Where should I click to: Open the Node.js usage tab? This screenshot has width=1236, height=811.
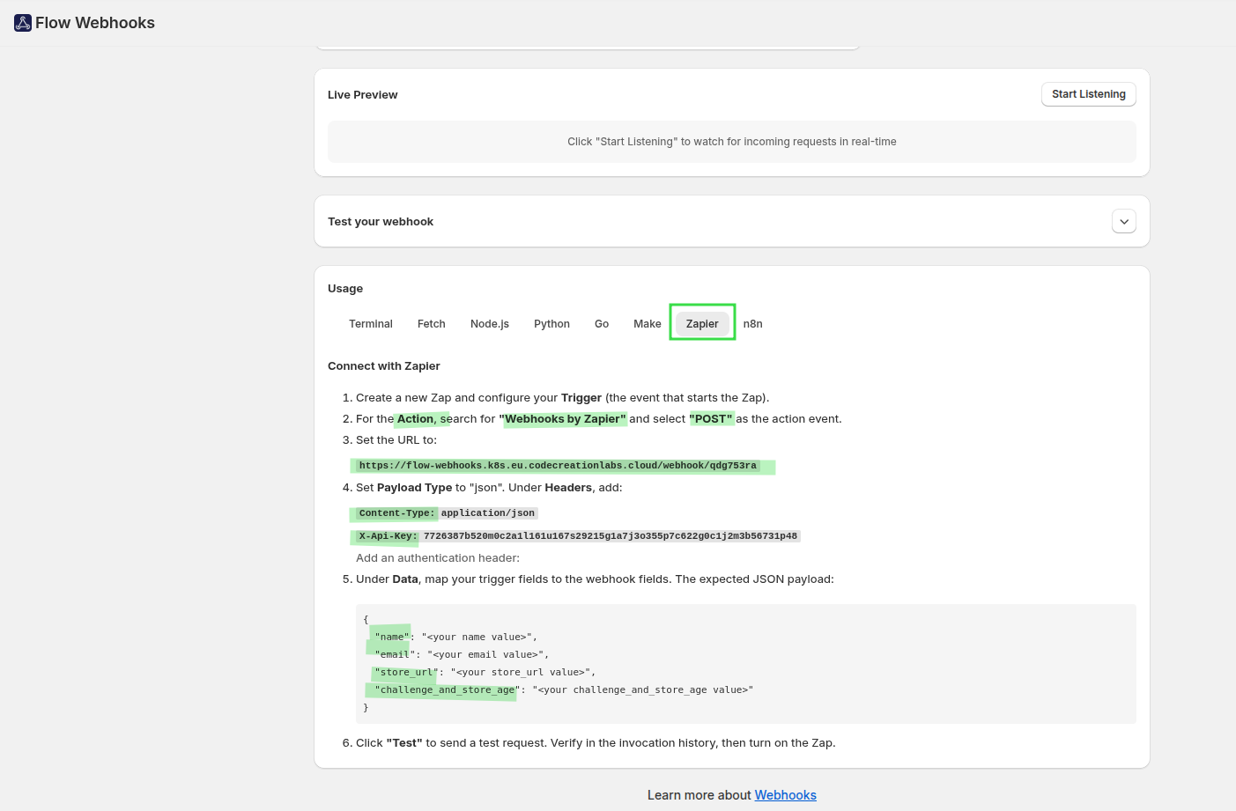[x=489, y=324]
